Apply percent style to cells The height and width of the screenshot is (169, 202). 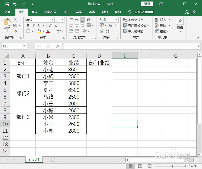110,25
